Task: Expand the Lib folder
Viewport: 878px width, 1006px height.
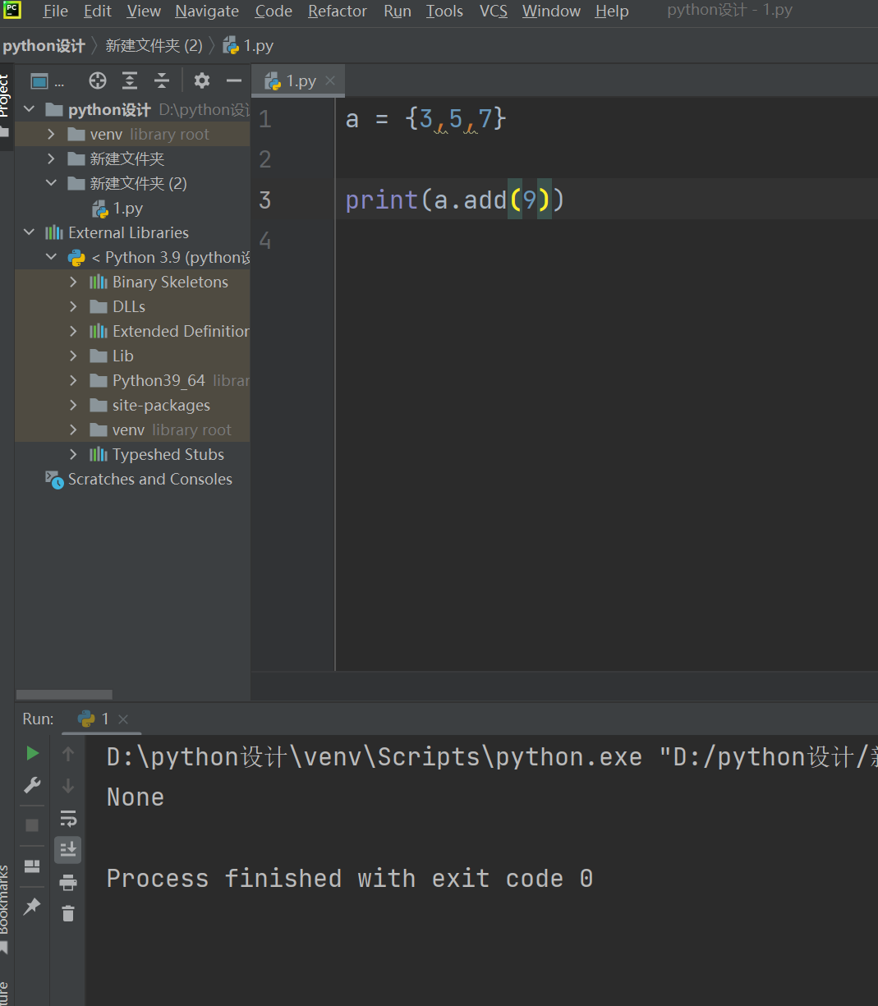Action: [74, 356]
